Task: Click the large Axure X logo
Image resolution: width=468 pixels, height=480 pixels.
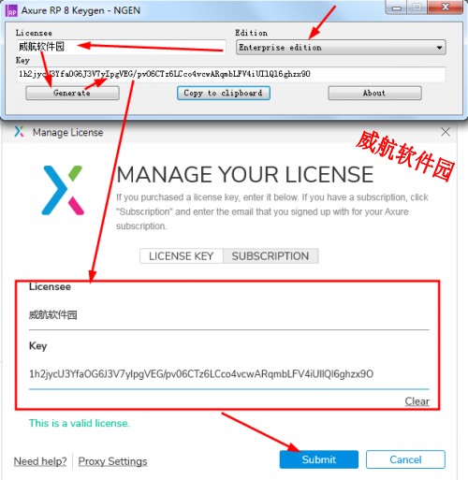Action: tap(63, 190)
